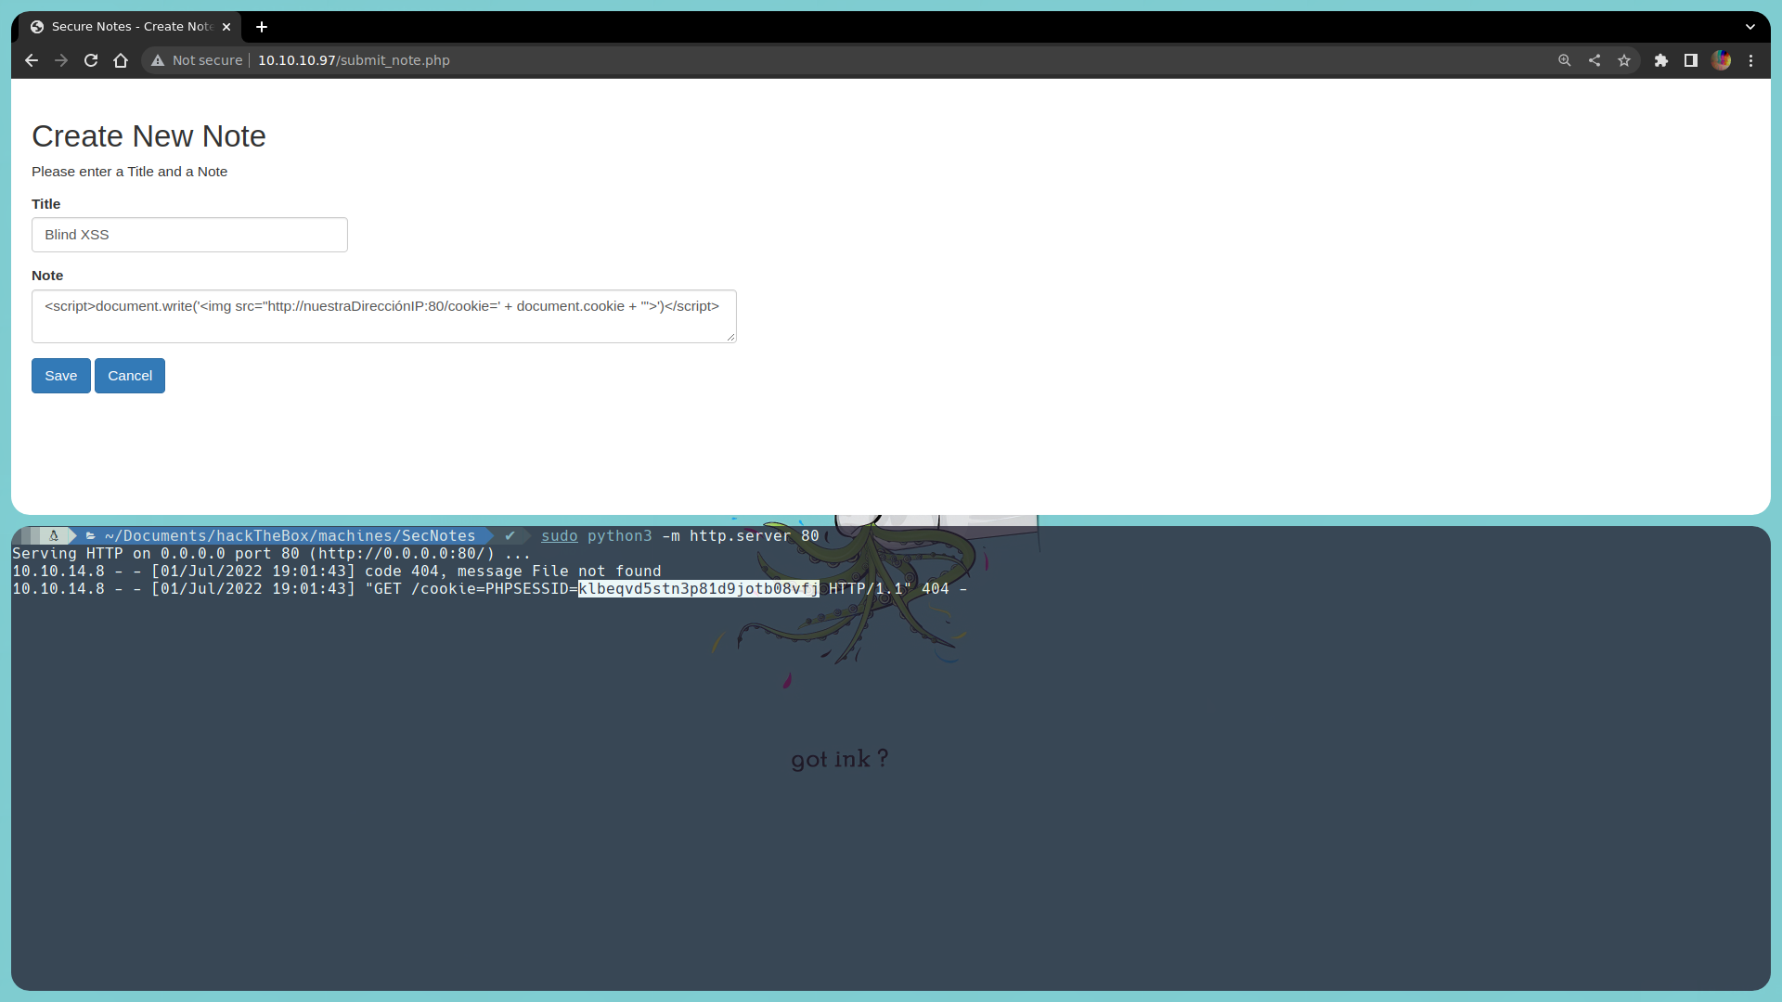
Task: Open the zoom magnifier in address bar
Action: pyautogui.click(x=1565, y=60)
